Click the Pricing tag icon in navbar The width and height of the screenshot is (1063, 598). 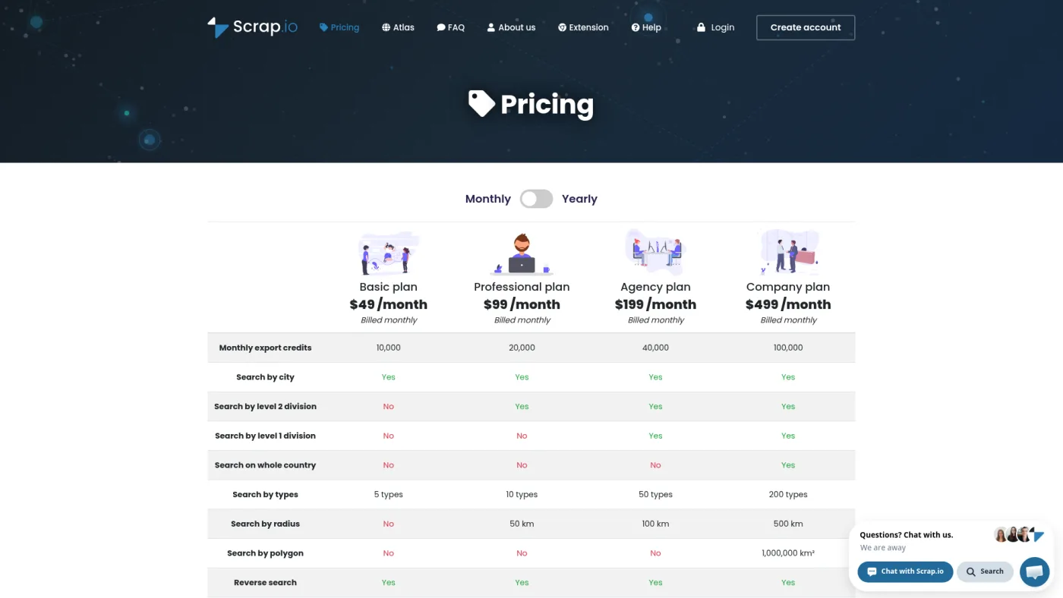click(323, 27)
